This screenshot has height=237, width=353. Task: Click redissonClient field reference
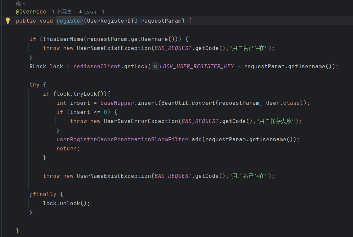97,66
